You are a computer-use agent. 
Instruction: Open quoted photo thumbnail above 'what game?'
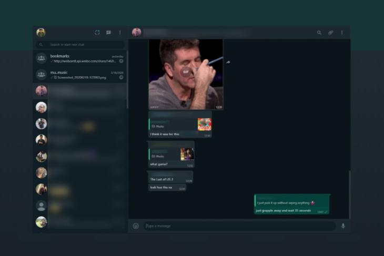[x=187, y=154]
